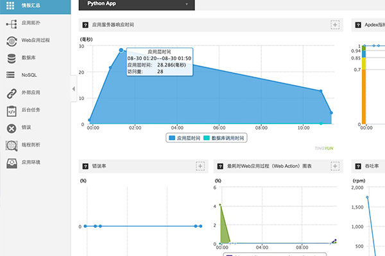Expand the 应用服务器响应时间 chart panel
This screenshot has height=256, width=385.
[x=334, y=25]
